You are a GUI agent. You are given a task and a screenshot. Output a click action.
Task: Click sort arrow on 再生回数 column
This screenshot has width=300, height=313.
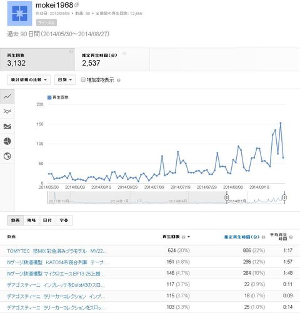click(189, 237)
